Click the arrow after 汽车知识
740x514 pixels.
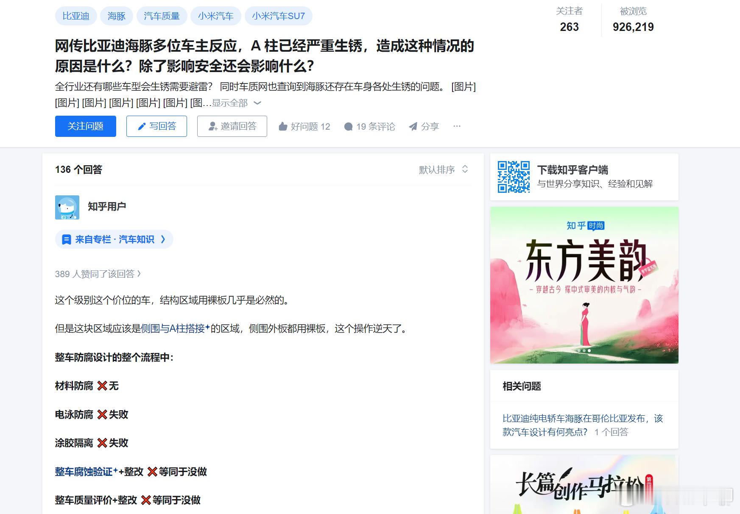click(163, 239)
